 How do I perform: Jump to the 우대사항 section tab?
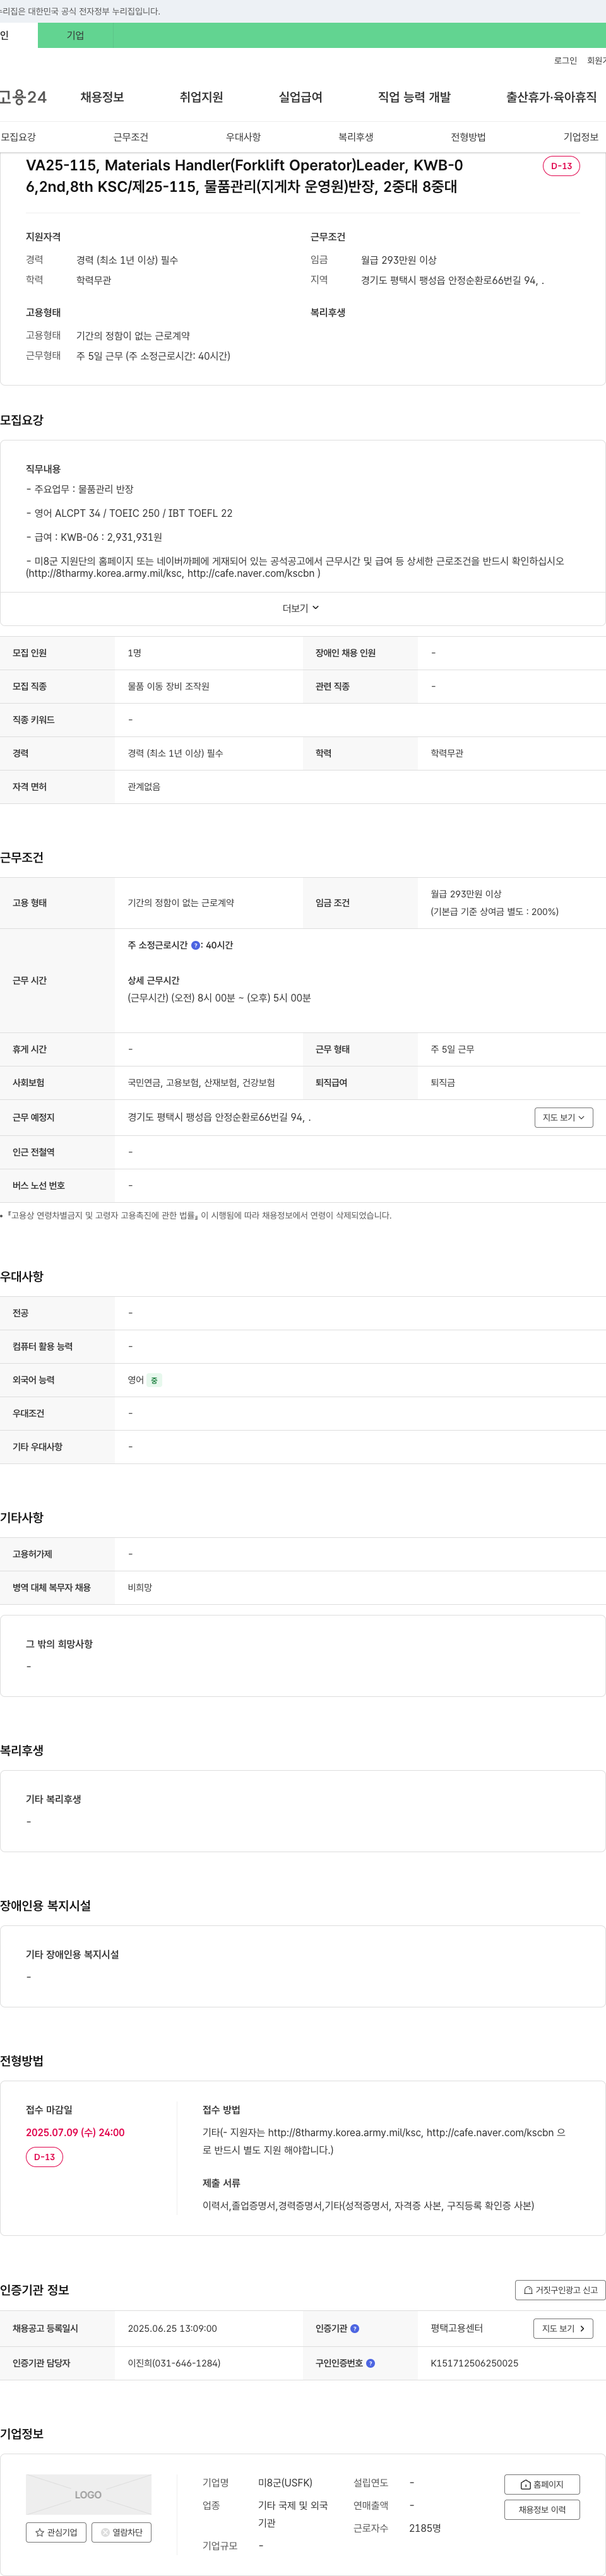pyautogui.click(x=243, y=137)
